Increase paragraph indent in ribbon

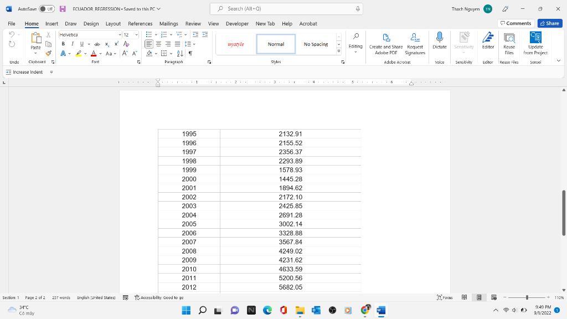[x=205, y=34]
